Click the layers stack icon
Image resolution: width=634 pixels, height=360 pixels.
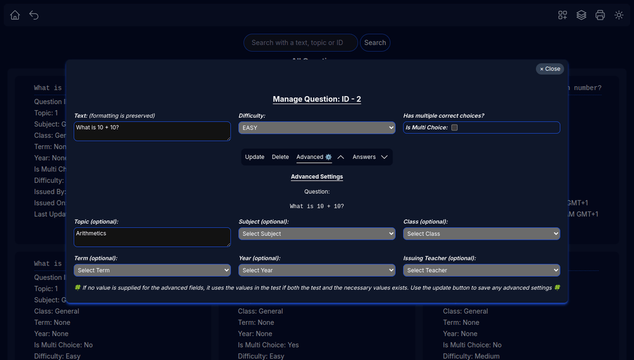[x=581, y=15]
